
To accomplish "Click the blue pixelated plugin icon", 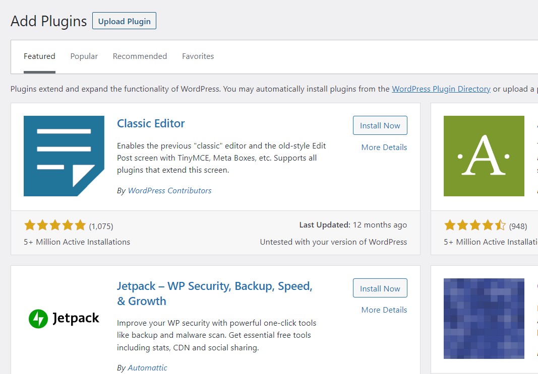I will click(x=484, y=318).
